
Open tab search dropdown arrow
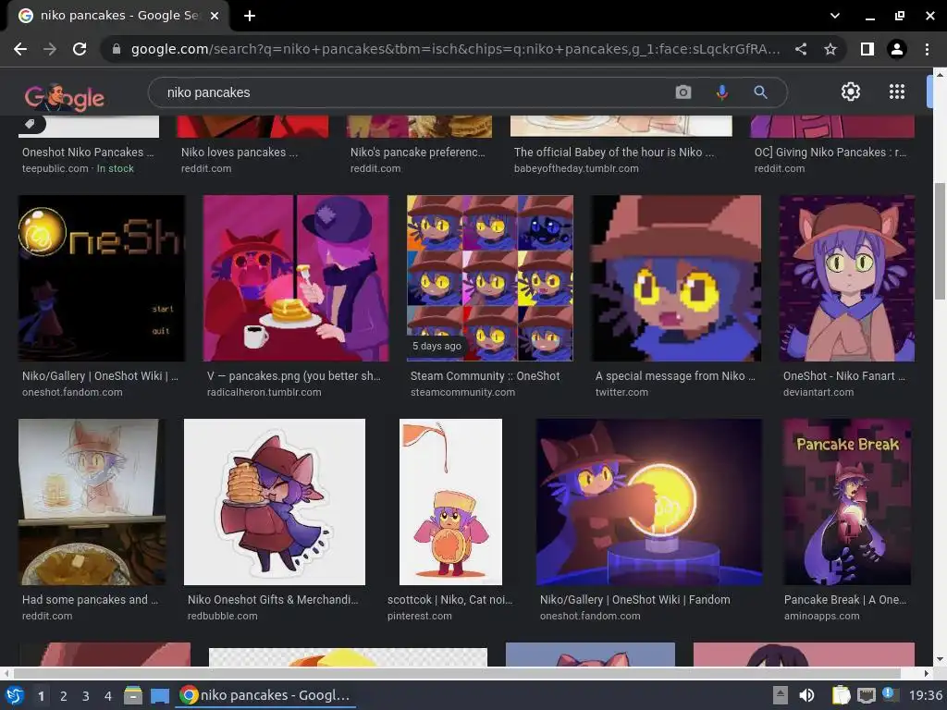(x=835, y=16)
